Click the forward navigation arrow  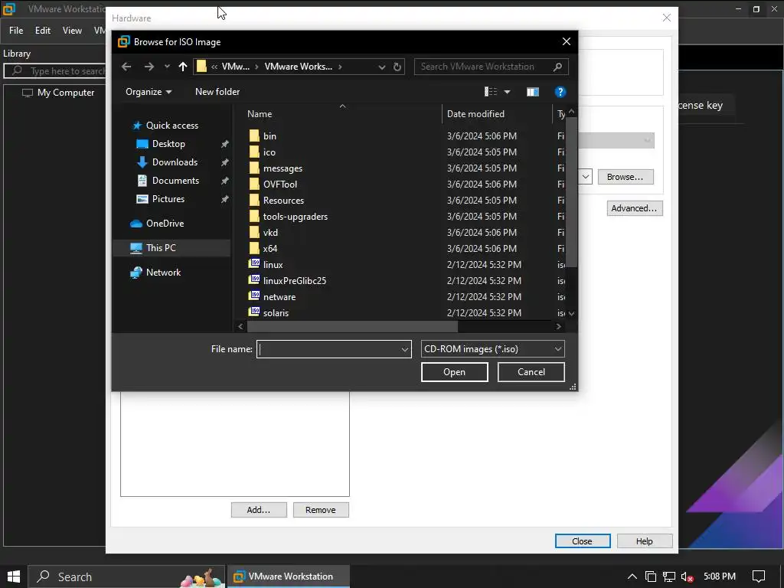coord(149,67)
